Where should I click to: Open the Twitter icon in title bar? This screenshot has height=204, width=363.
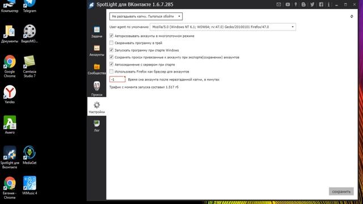[x=313, y=5]
